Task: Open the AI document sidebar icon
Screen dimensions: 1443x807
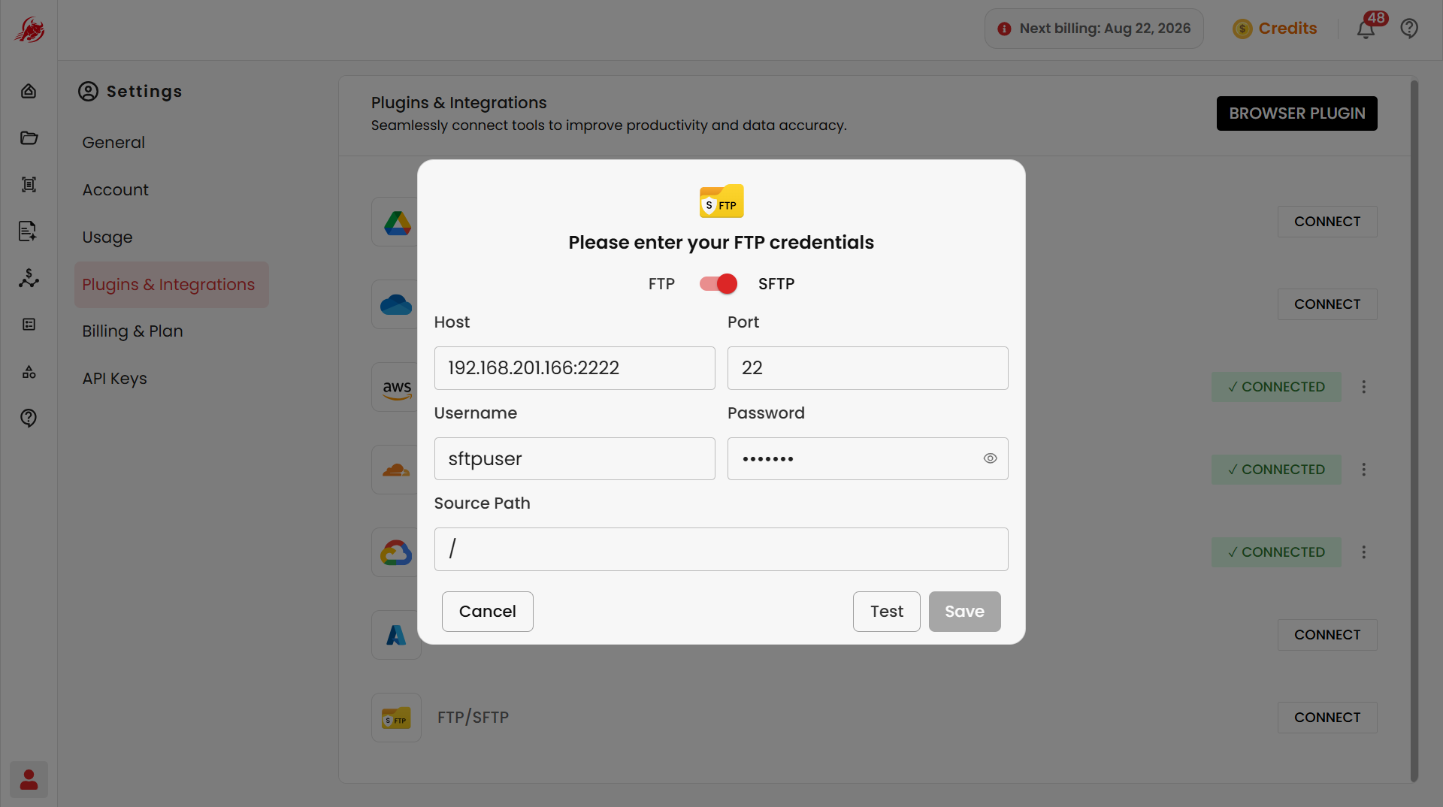Action: [x=29, y=231]
